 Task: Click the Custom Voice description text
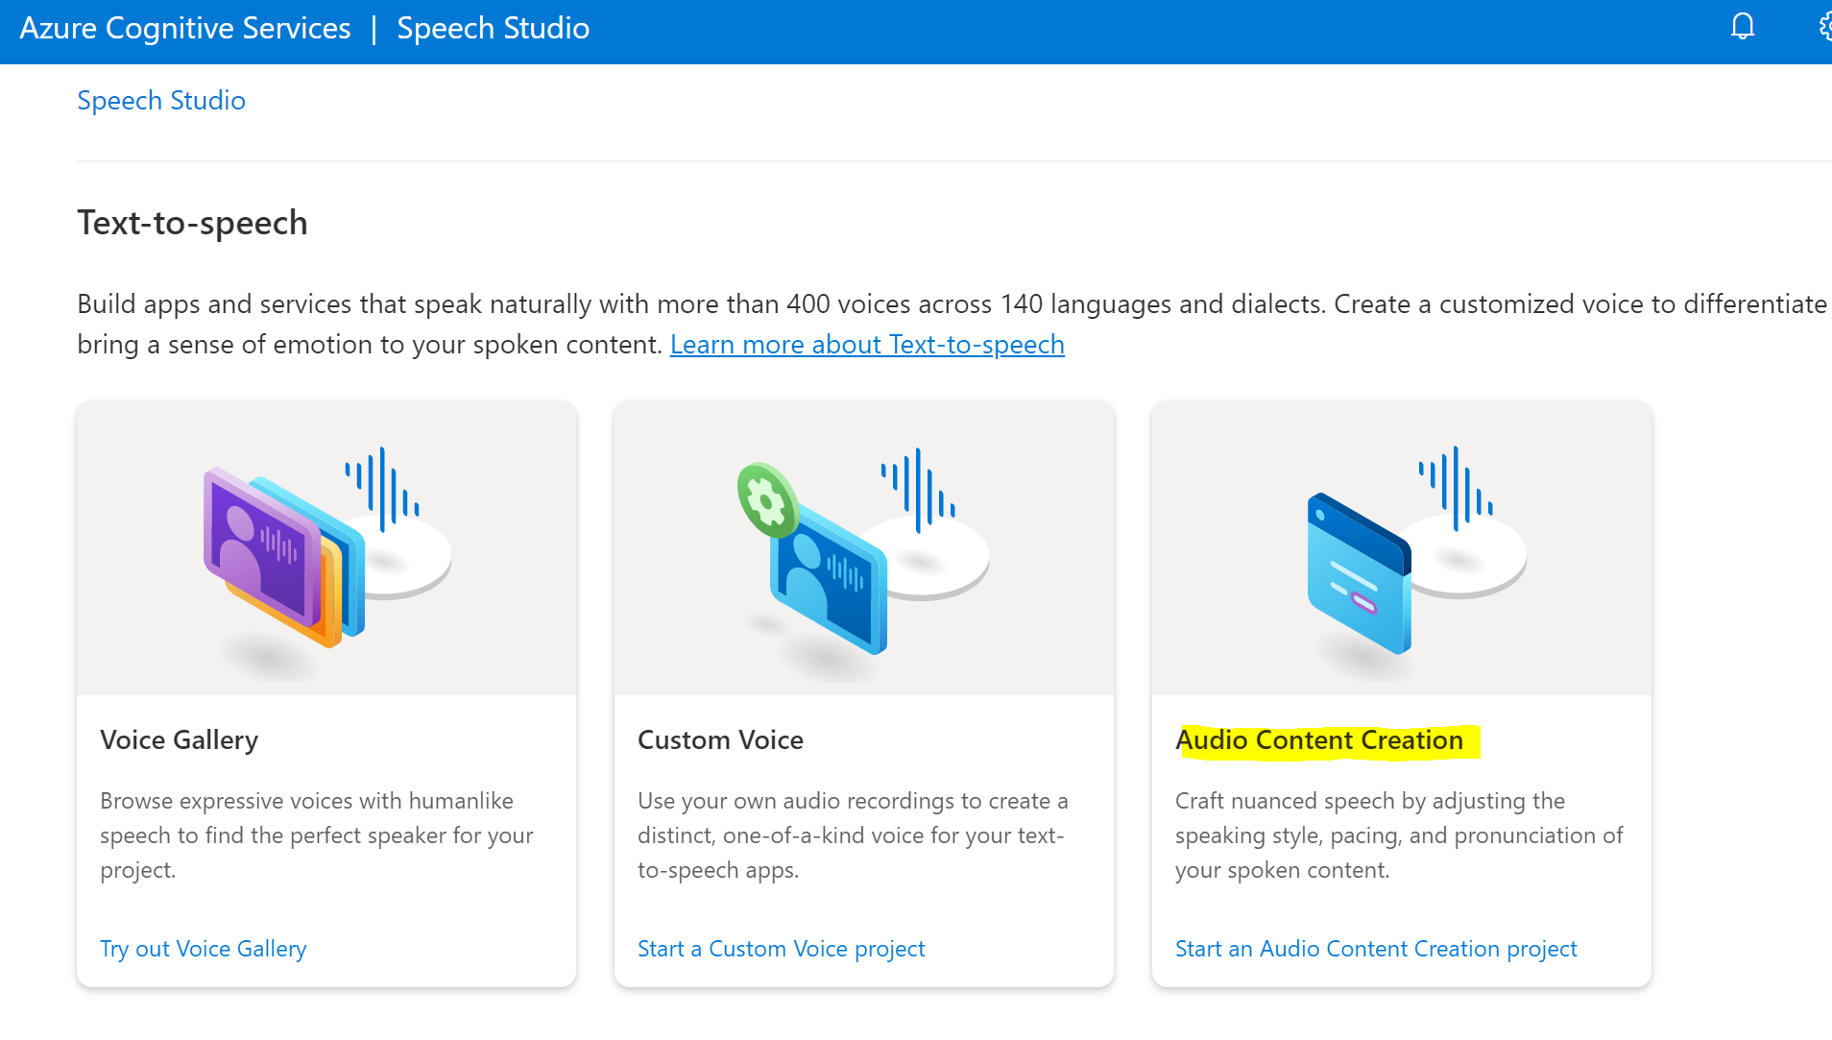tap(853, 835)
